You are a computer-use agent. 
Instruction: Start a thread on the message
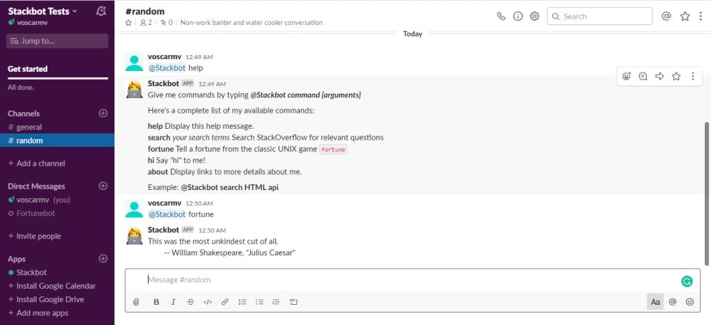[643, 77]
